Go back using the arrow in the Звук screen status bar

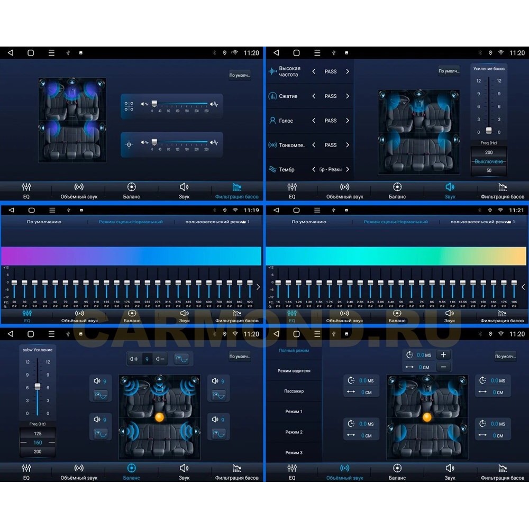[276, 52]
